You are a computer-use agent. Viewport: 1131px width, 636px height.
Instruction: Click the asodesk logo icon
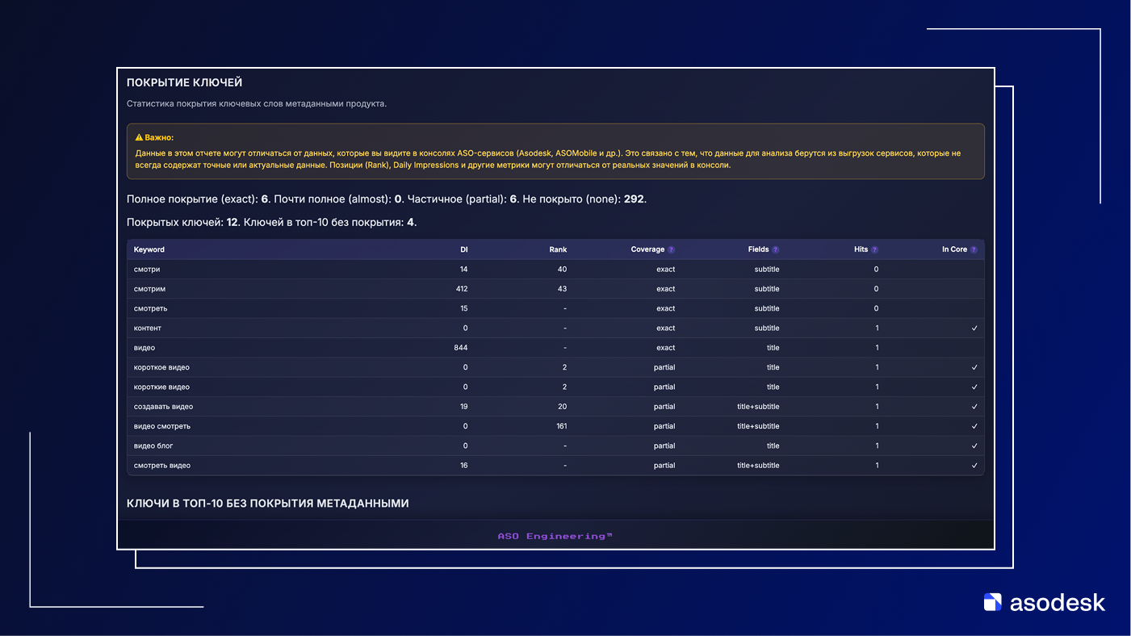pos(992,602)
